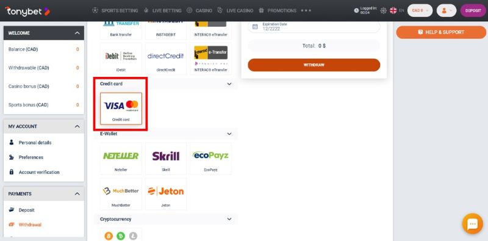Screen dimensions: 488x241
Task: Click the Withdrawable (CAD) row
Action: click(43, 68)
